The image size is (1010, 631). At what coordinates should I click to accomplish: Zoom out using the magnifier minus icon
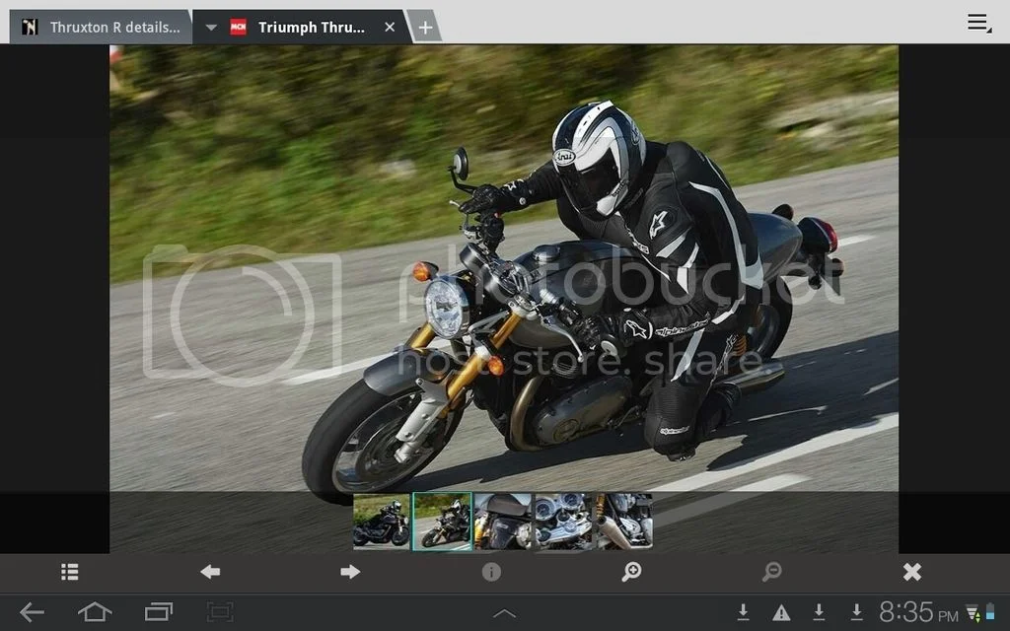tap(772, 572)
